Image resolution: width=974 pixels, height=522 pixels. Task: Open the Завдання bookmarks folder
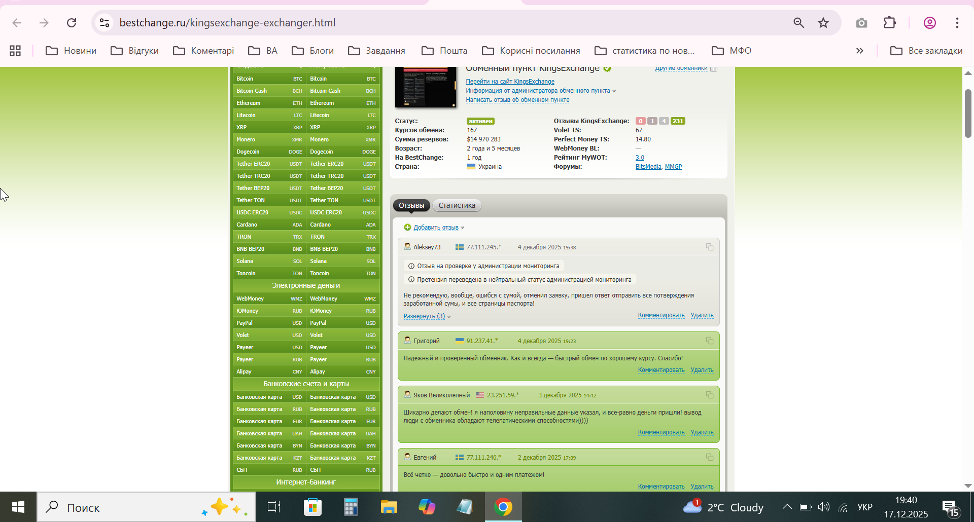pyautogui.click(x=376, y=51)
